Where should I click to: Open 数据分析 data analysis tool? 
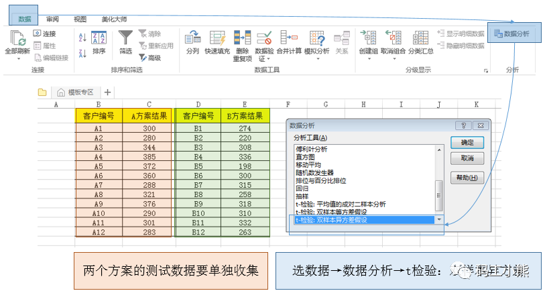click(x=511, y=34)
